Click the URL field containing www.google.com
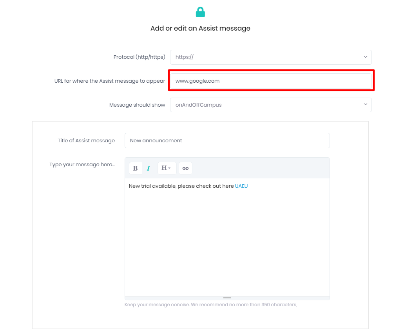 click(x=270, y=81)
